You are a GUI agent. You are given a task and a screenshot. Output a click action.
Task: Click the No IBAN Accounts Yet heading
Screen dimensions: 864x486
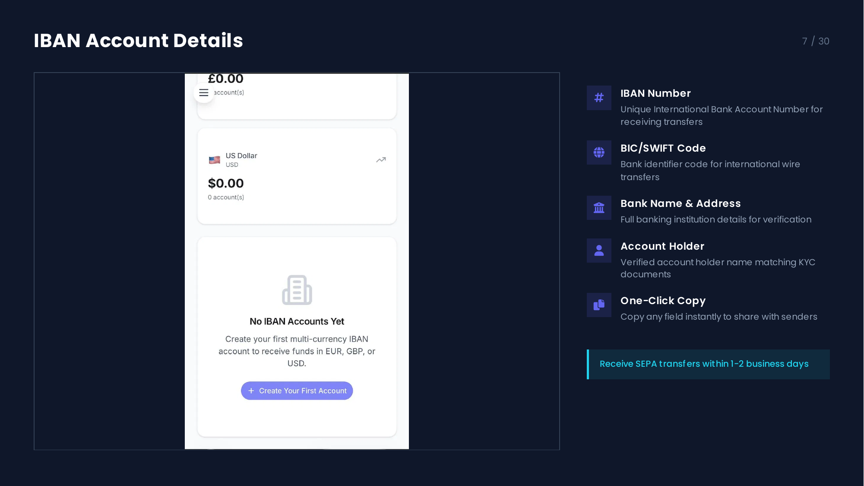(x=297, y=321)
